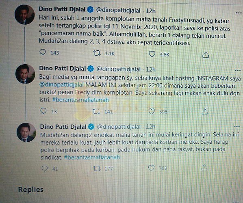
Task: Open the @dinopattidjalal mention in second tweet
Action: coord(61,85)
